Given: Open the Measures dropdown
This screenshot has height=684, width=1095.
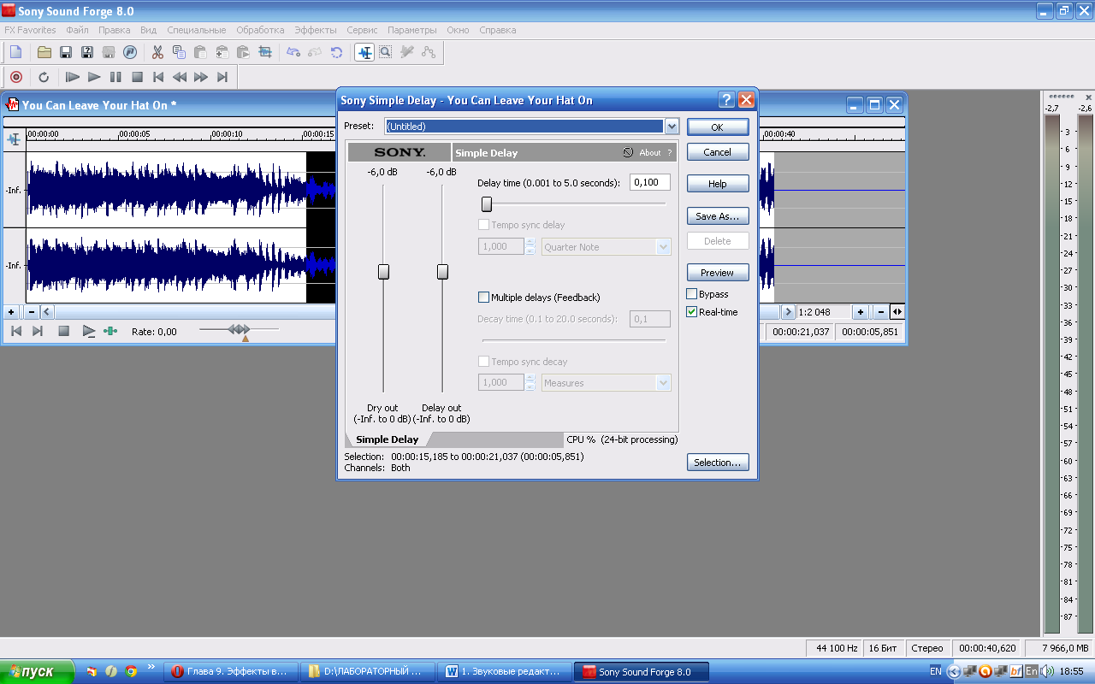Looking at the screenshot, I should click(x=663, y=383).
